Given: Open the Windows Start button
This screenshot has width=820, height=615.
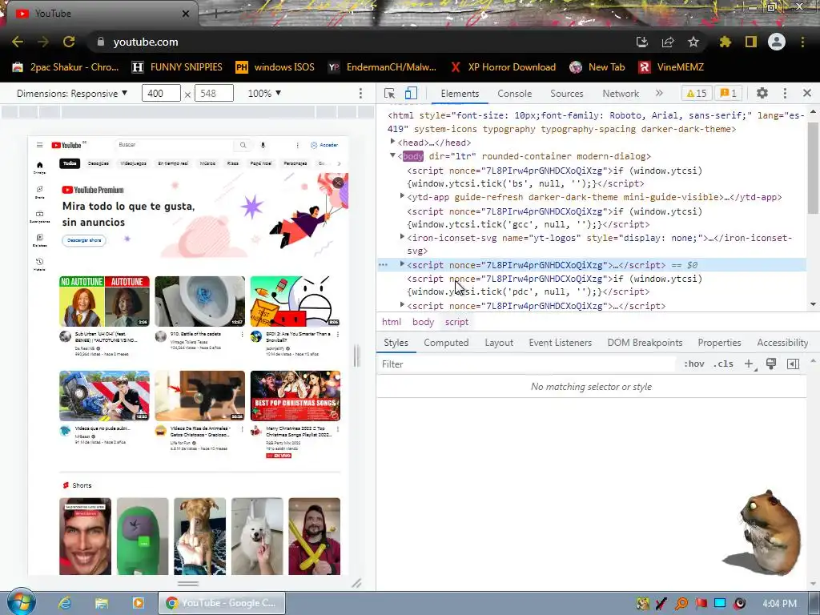Looking at the screenshot, I should pyautogui.click(x=20, y=602).
